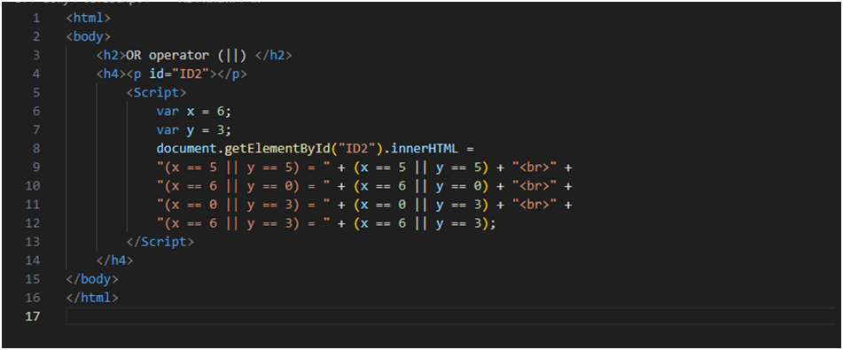Click line number 10 in the gutter
Screen dimensions: 843x350
33,186
